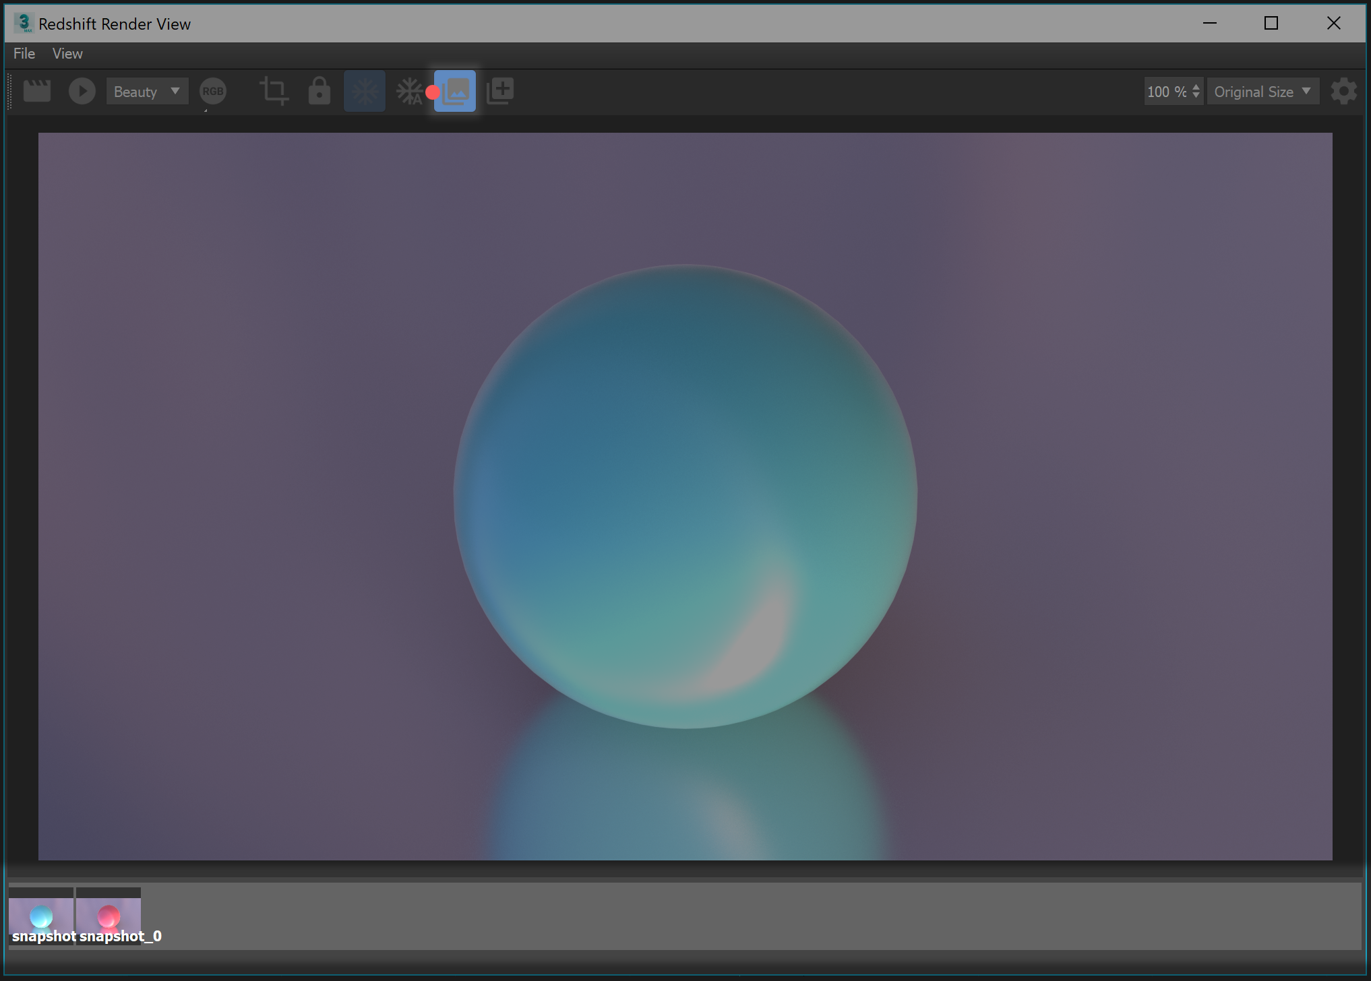This screenshot has height=981, width=1371.
Task: Toggle the camera lock icon
Action: [319, 91]
